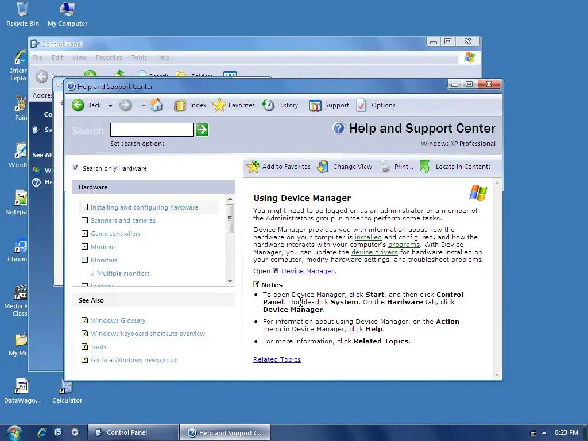Expand the Multiple monitors node
588x441 pixels.
(91, 273)
